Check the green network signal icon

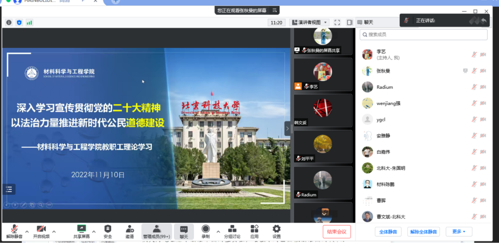(x=29, y=22)
